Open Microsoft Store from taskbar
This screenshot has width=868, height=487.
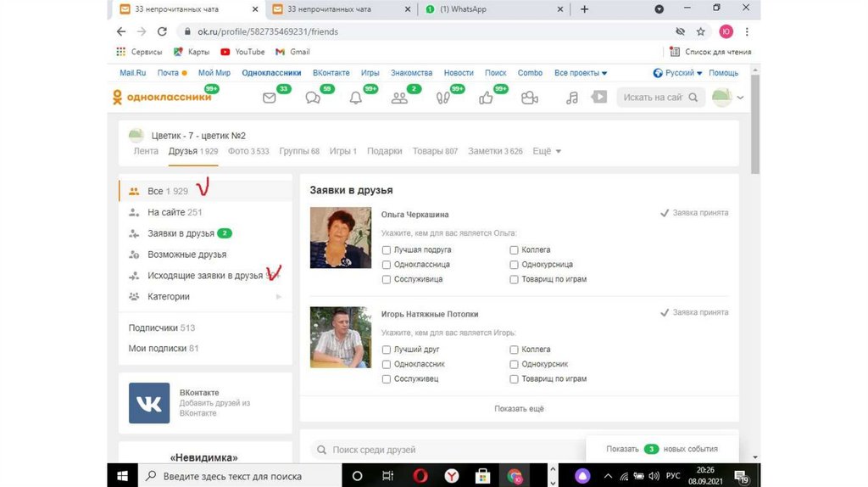point(482,475)
